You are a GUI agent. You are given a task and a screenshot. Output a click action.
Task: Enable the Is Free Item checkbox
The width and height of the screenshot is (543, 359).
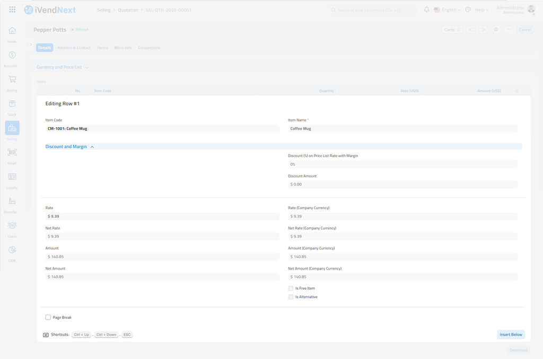coord(291,289)
